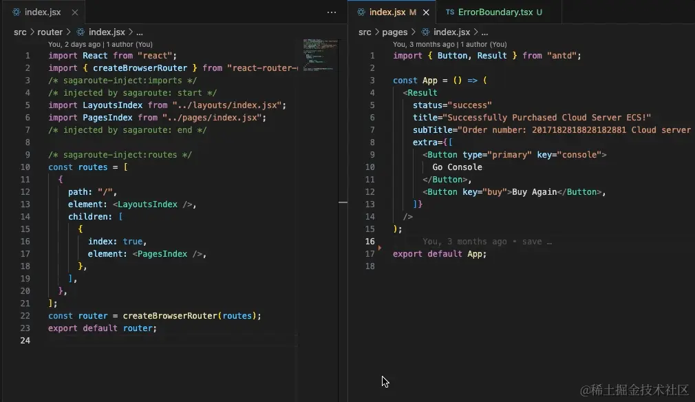Click React icon on right index.jsx tab

click(x=361, y=12)
